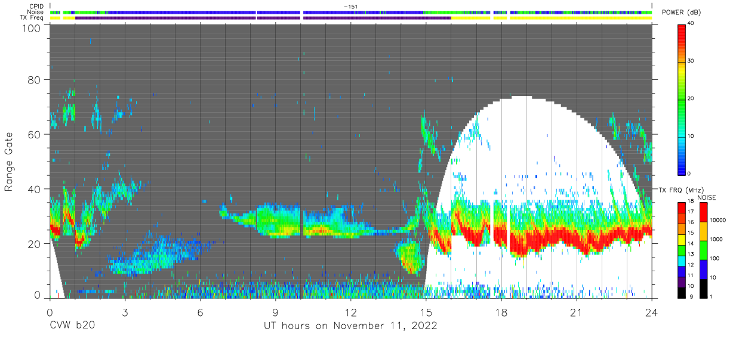Select the TX Freq row label
The width and height of the screenshot is (733, 338).
pyautogui.click(x=32, y=17)
